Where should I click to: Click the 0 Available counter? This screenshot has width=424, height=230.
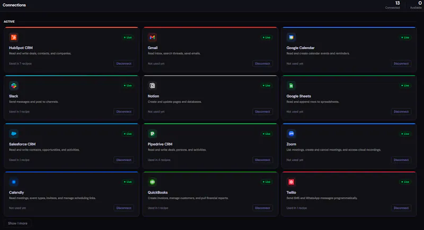(x=416, y=5)
